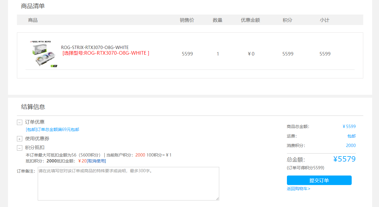379x207 pixels.
Task: Click the 优惠金额 column header
Action: tap(250, 20)
